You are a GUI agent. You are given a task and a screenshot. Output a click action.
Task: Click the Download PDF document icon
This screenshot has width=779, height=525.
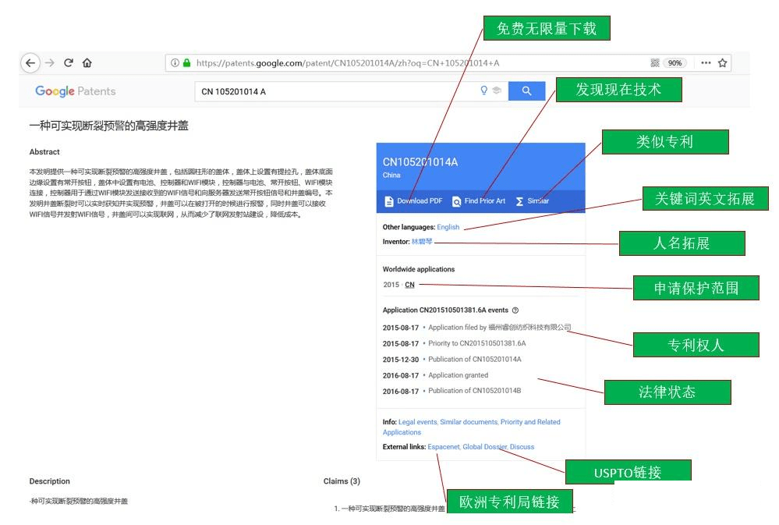pos(389,201)
